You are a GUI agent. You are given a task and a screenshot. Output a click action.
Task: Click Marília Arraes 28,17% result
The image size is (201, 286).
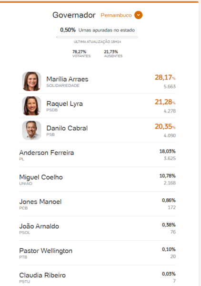[165, 78]
